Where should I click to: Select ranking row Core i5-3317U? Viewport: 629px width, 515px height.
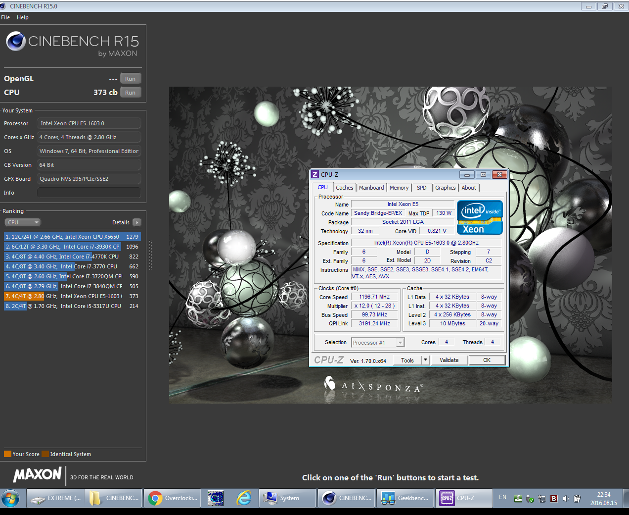point(72,306)
